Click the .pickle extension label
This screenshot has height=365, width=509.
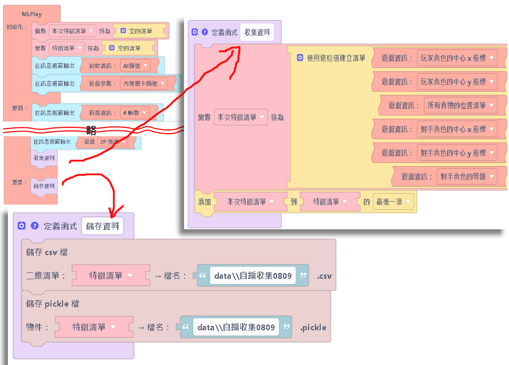click(x=313, y=327)
